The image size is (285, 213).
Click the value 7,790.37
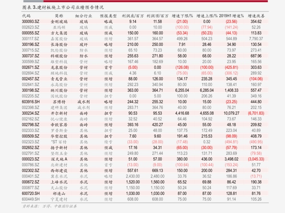coord(256,39)
